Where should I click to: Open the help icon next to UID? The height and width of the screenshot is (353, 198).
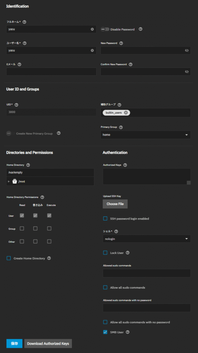[x=16, y=105]
